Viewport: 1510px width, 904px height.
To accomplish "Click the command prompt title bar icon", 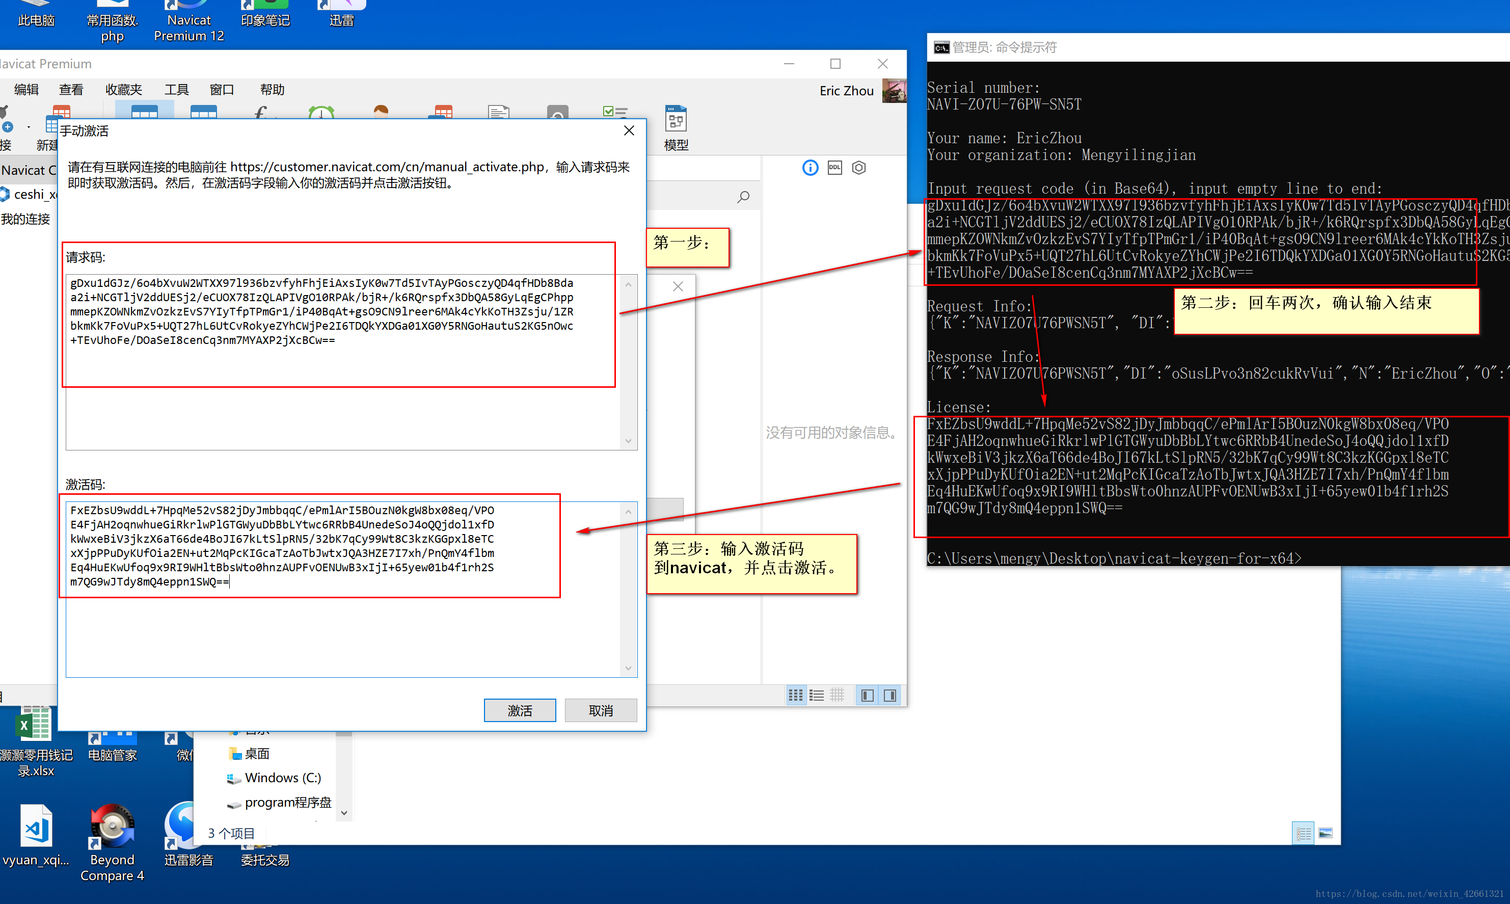I will (941, 47).
